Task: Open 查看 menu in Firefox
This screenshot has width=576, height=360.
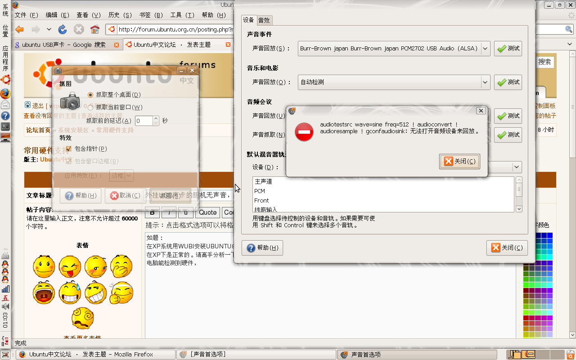Action: [88, 15]
